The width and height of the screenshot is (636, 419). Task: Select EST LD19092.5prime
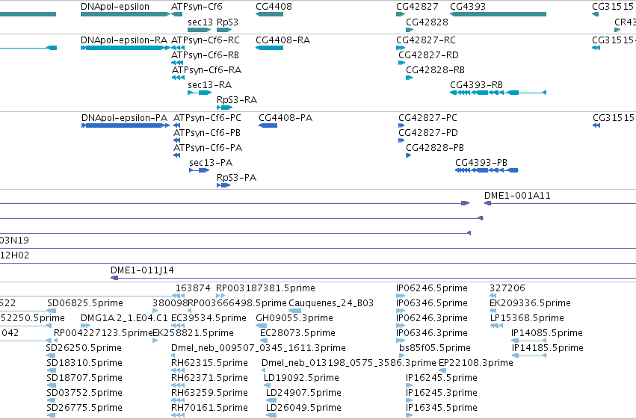pyautogui.click(x=268, y=386)
